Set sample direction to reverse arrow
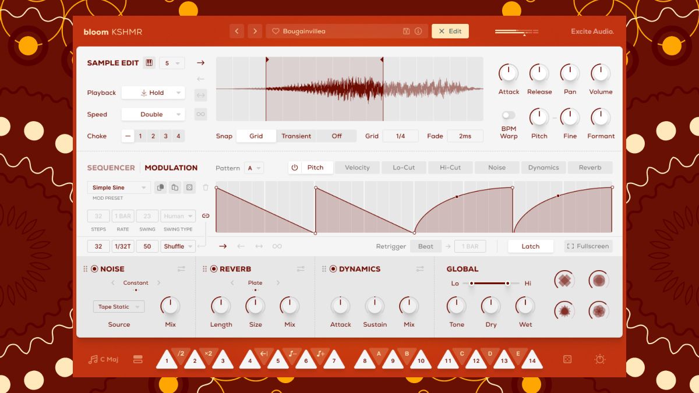 click(200, 79)
